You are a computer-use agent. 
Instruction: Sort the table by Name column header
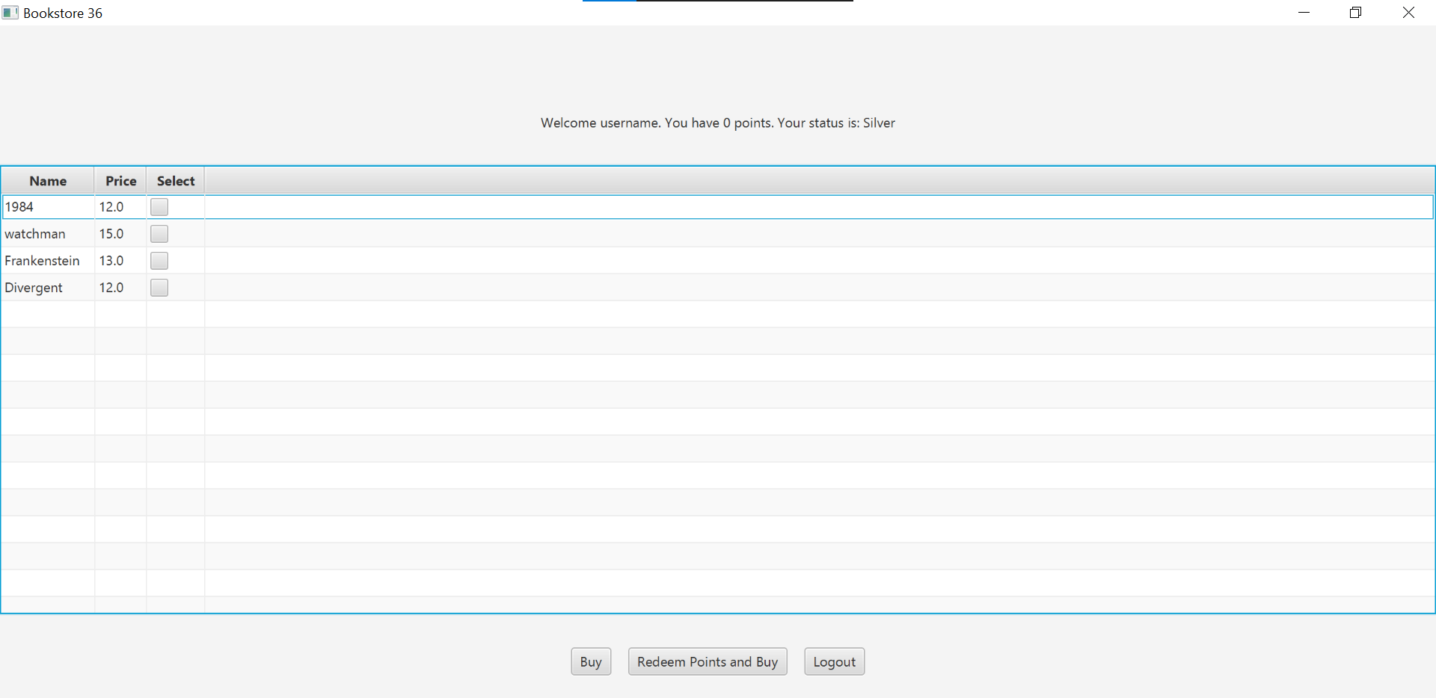pyautogui.click(x=48, y=181)
